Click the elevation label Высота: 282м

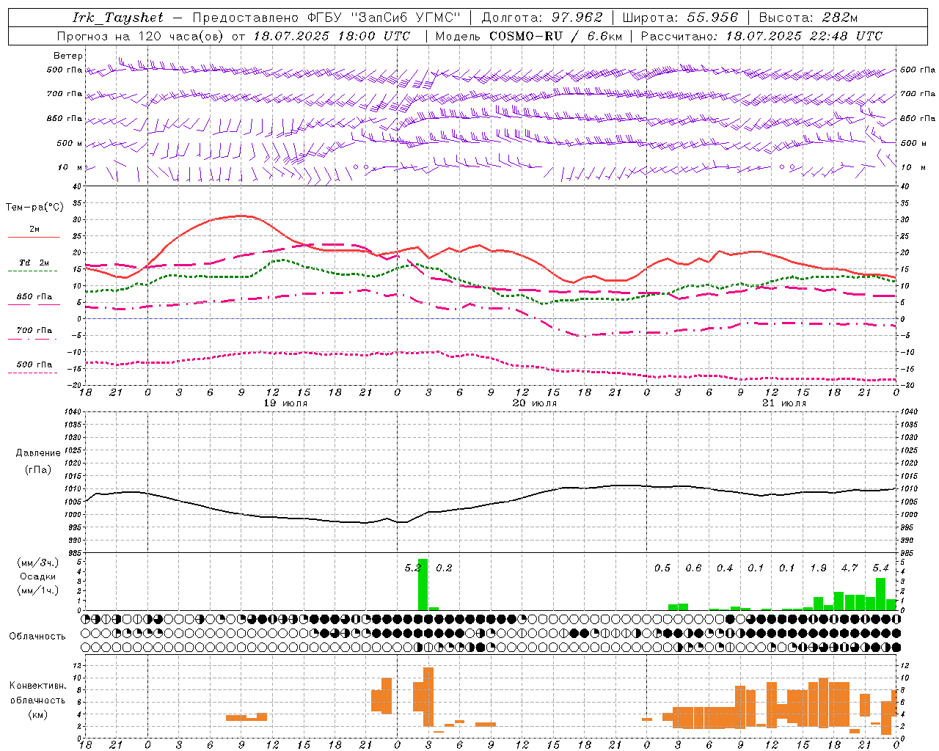[808, 18]
